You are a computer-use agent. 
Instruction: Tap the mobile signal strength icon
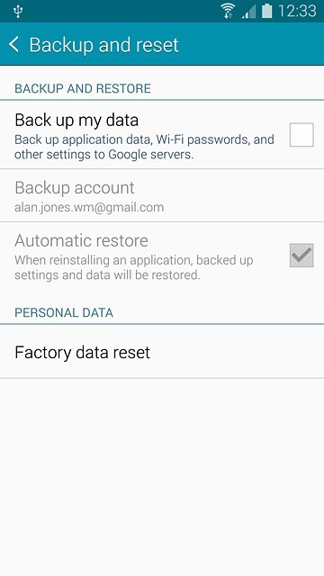click(x=249, y=12)
